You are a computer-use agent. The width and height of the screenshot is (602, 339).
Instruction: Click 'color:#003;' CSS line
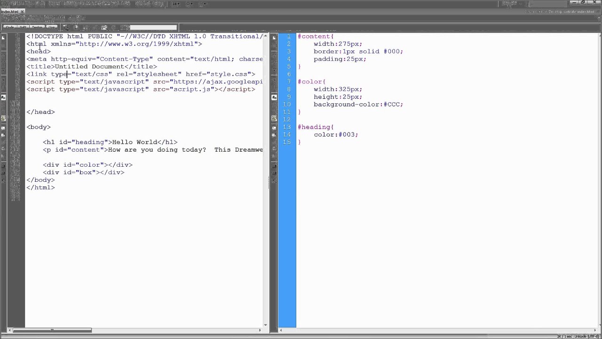336,134
